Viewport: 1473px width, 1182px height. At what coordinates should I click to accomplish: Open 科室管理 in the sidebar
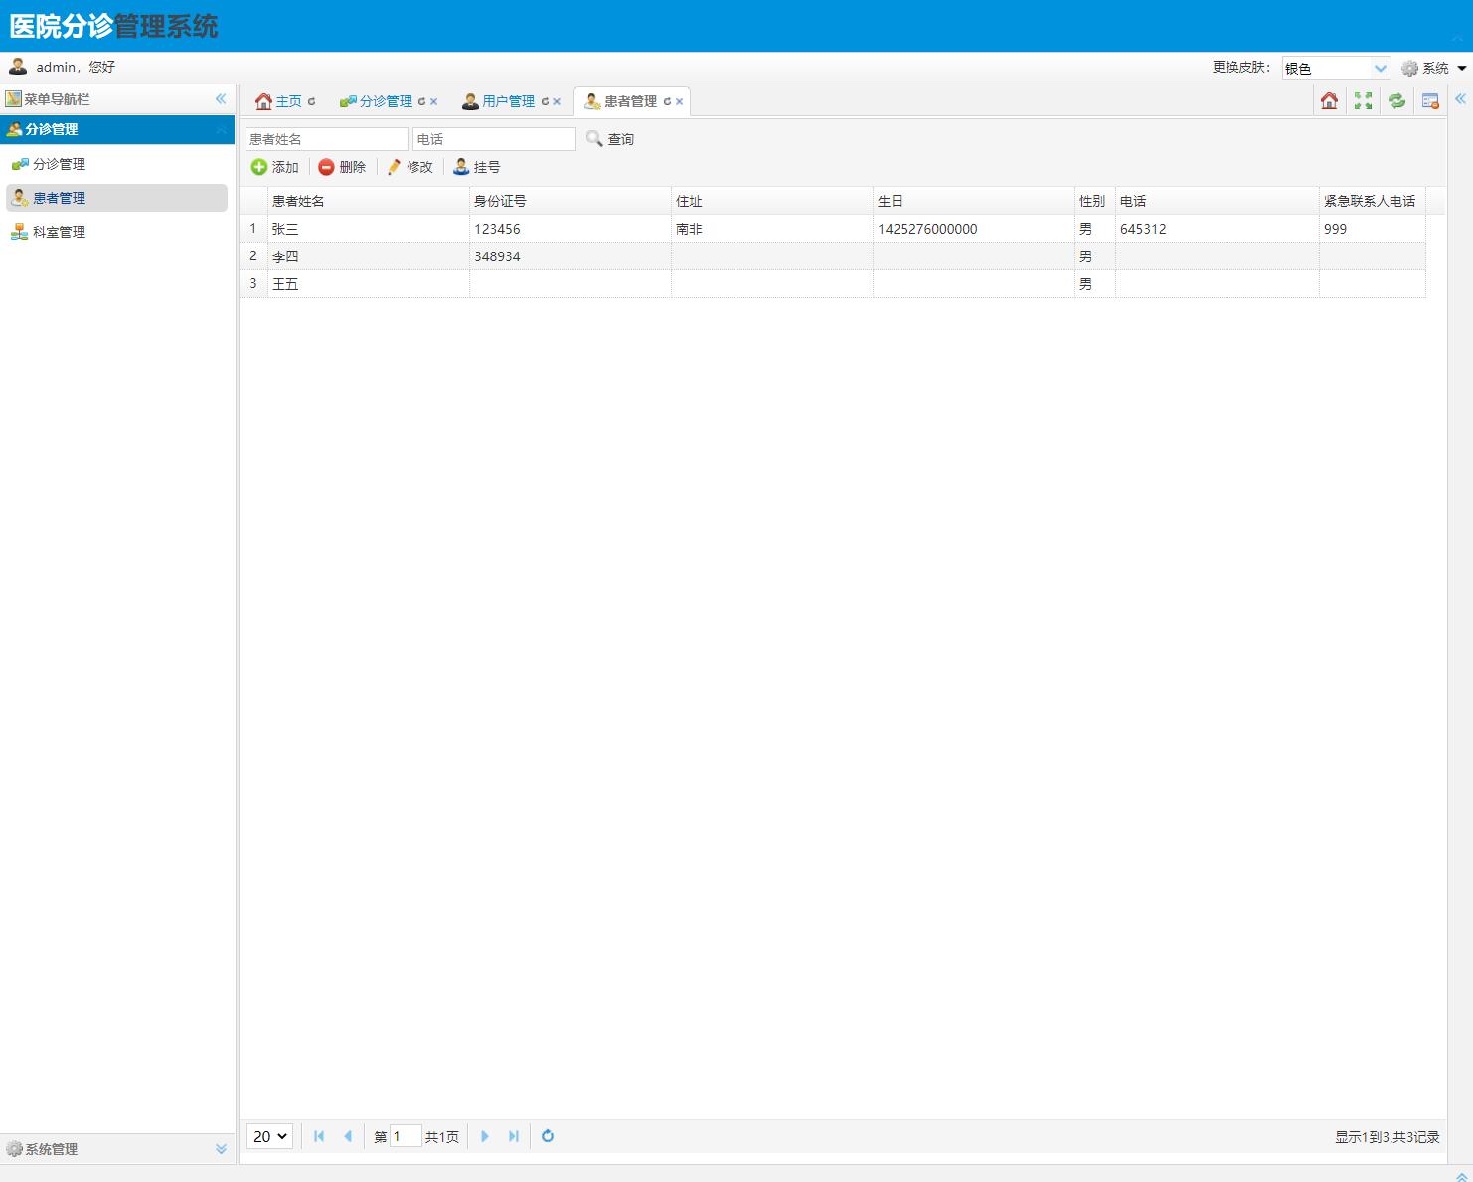pos(59,232)
